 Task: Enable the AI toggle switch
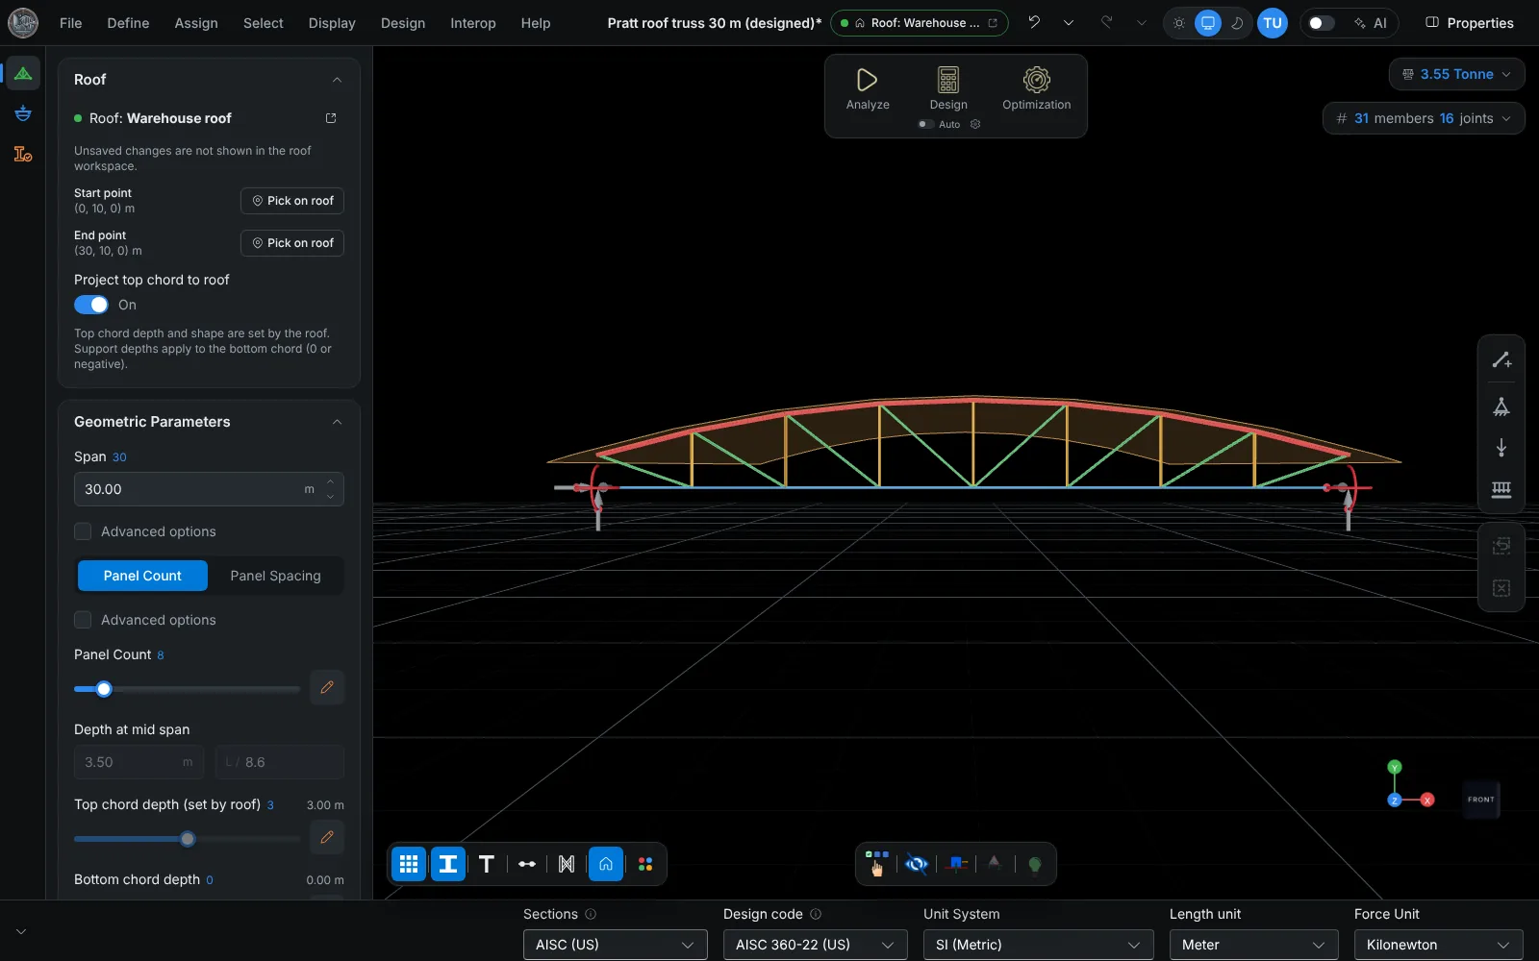tap(1322, 23)
